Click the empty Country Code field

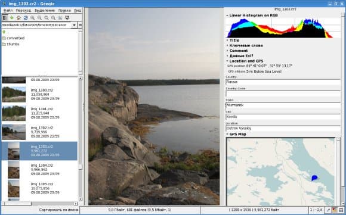point(283,94)
